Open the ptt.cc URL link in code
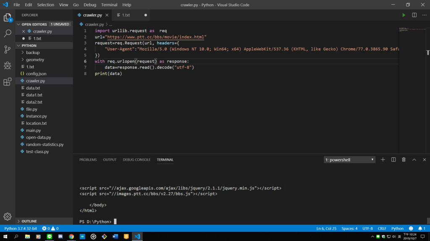 click(x=155, y=37)
